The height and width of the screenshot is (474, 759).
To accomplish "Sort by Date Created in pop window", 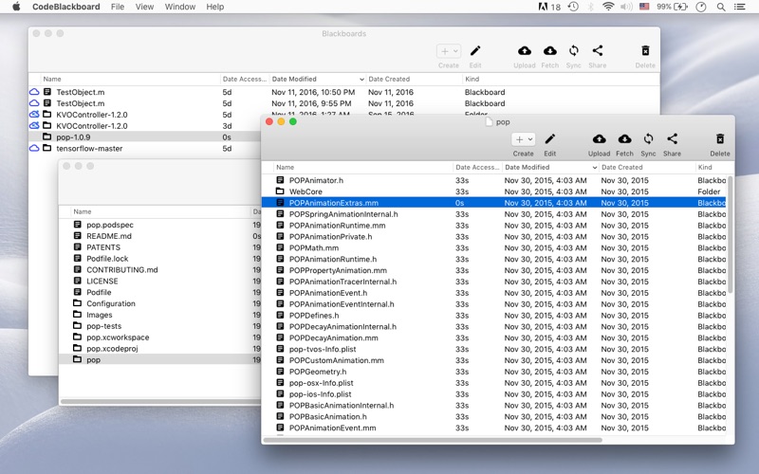I will [646, 168].
